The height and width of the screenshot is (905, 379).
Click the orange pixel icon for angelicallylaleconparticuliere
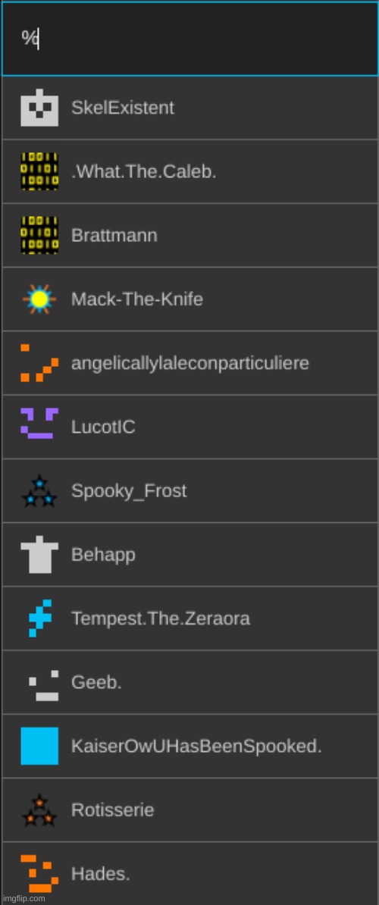click(x=39, y=363)
